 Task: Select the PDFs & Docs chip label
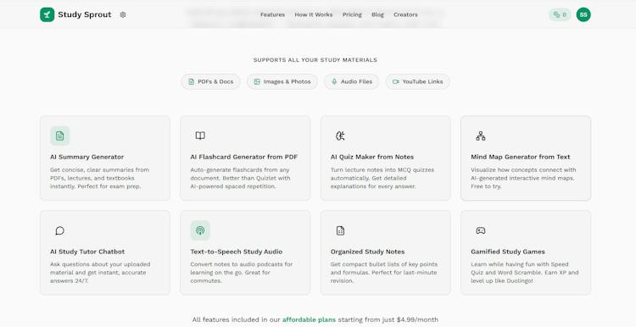(x=215, y=81)
